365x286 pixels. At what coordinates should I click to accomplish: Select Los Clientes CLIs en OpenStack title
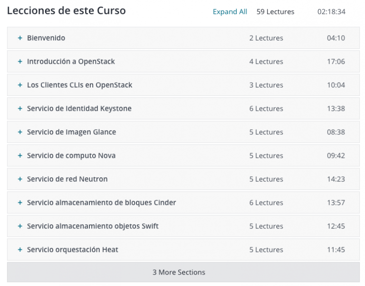(80, 85)
